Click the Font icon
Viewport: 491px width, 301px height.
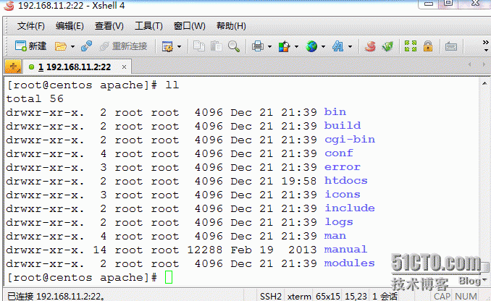pyautogui.click(x=338, y=46)
